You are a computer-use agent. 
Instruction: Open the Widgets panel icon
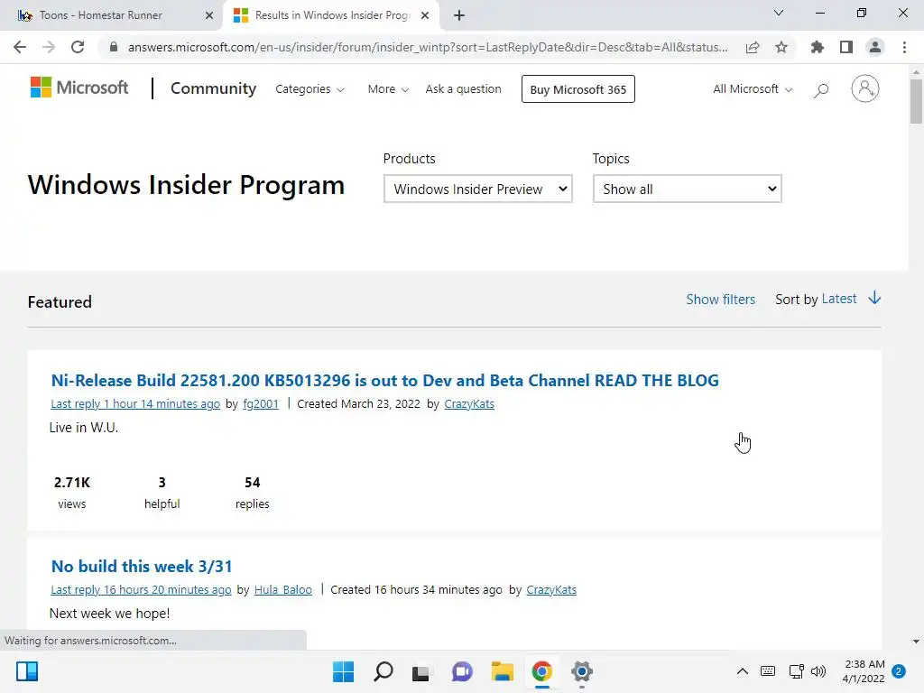point(27,671)
